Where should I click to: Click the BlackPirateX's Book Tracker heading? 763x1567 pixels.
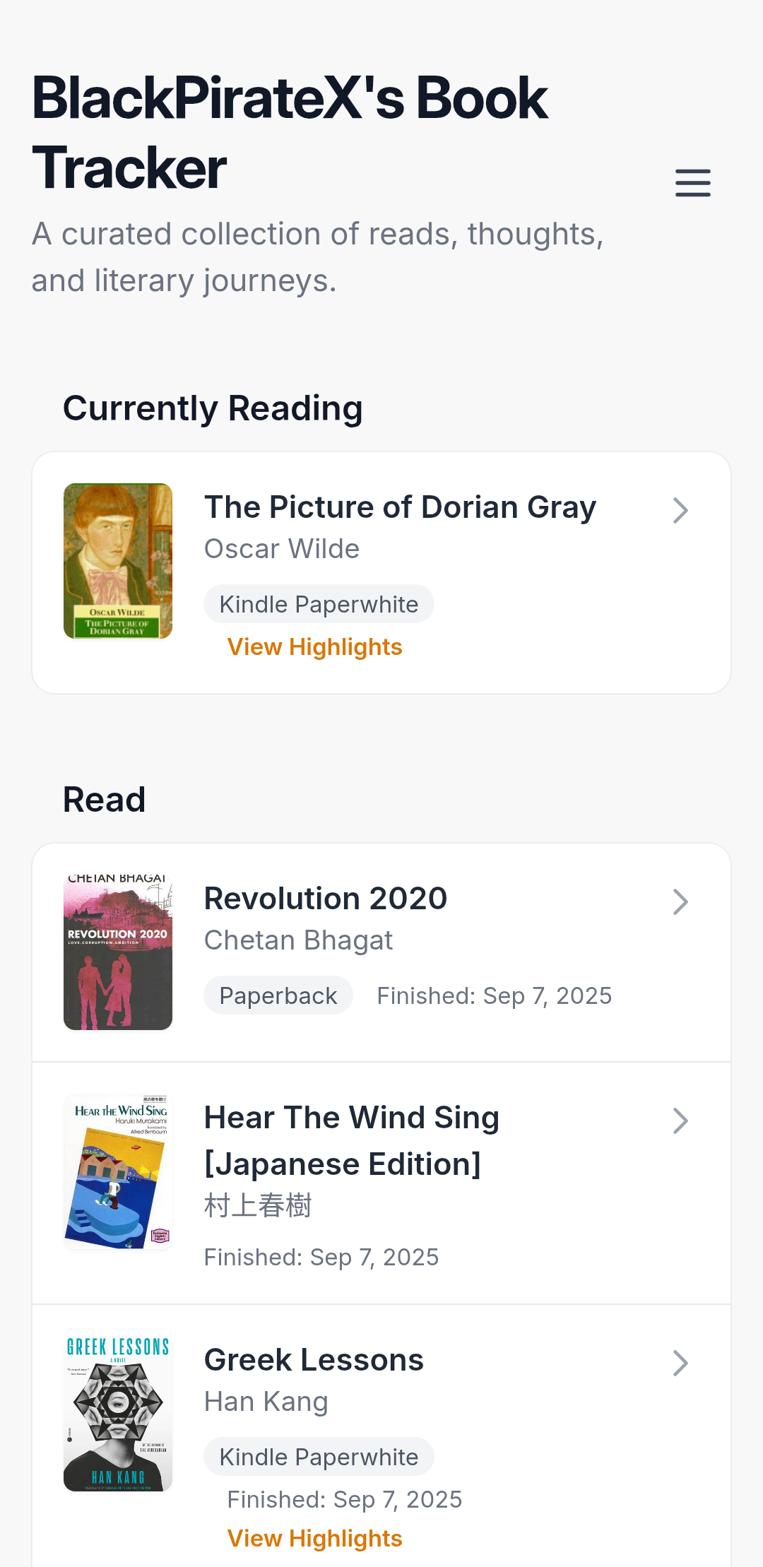290,133
